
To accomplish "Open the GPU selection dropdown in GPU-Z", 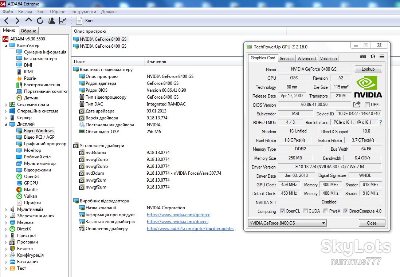I will click(x=287, y=223).
